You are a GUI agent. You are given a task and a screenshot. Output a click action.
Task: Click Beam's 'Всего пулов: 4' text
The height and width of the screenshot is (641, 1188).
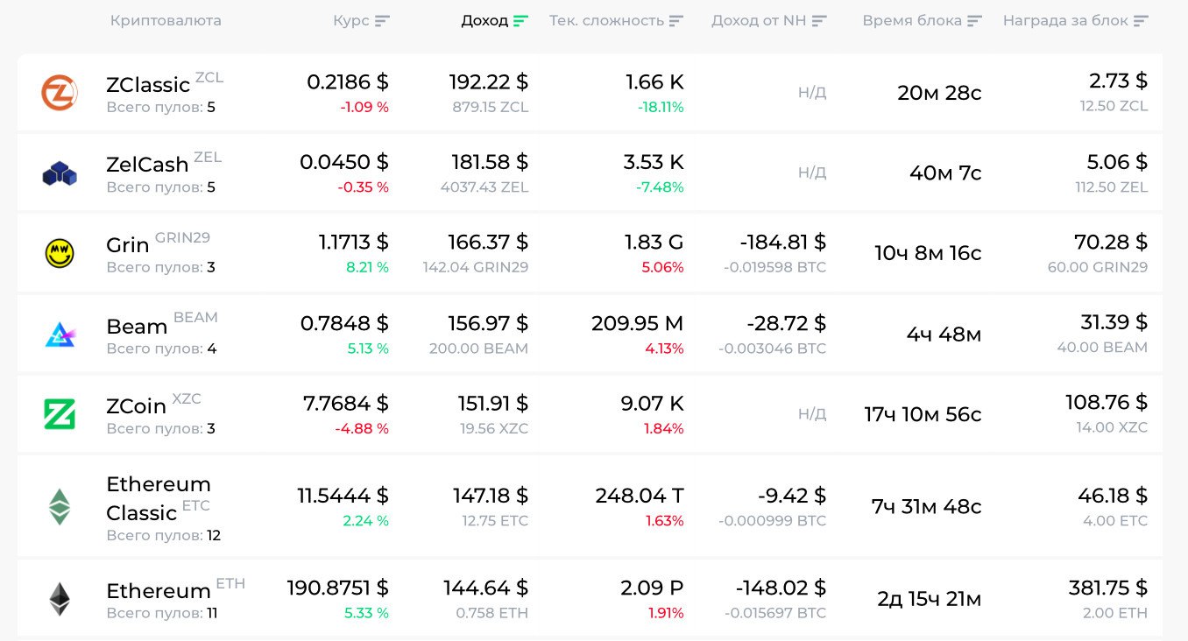(x=161, y=349)
